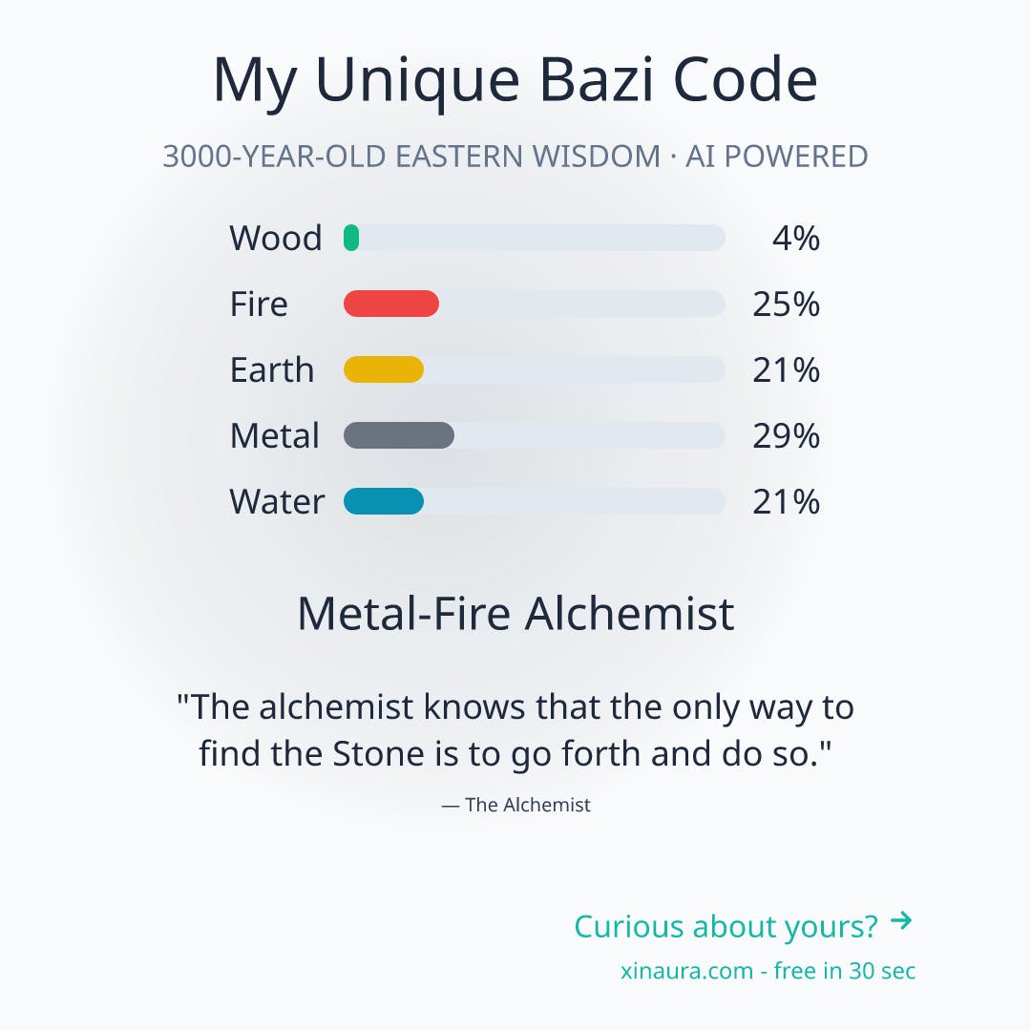Select the red Fire progress bar

tap(535, 304)
